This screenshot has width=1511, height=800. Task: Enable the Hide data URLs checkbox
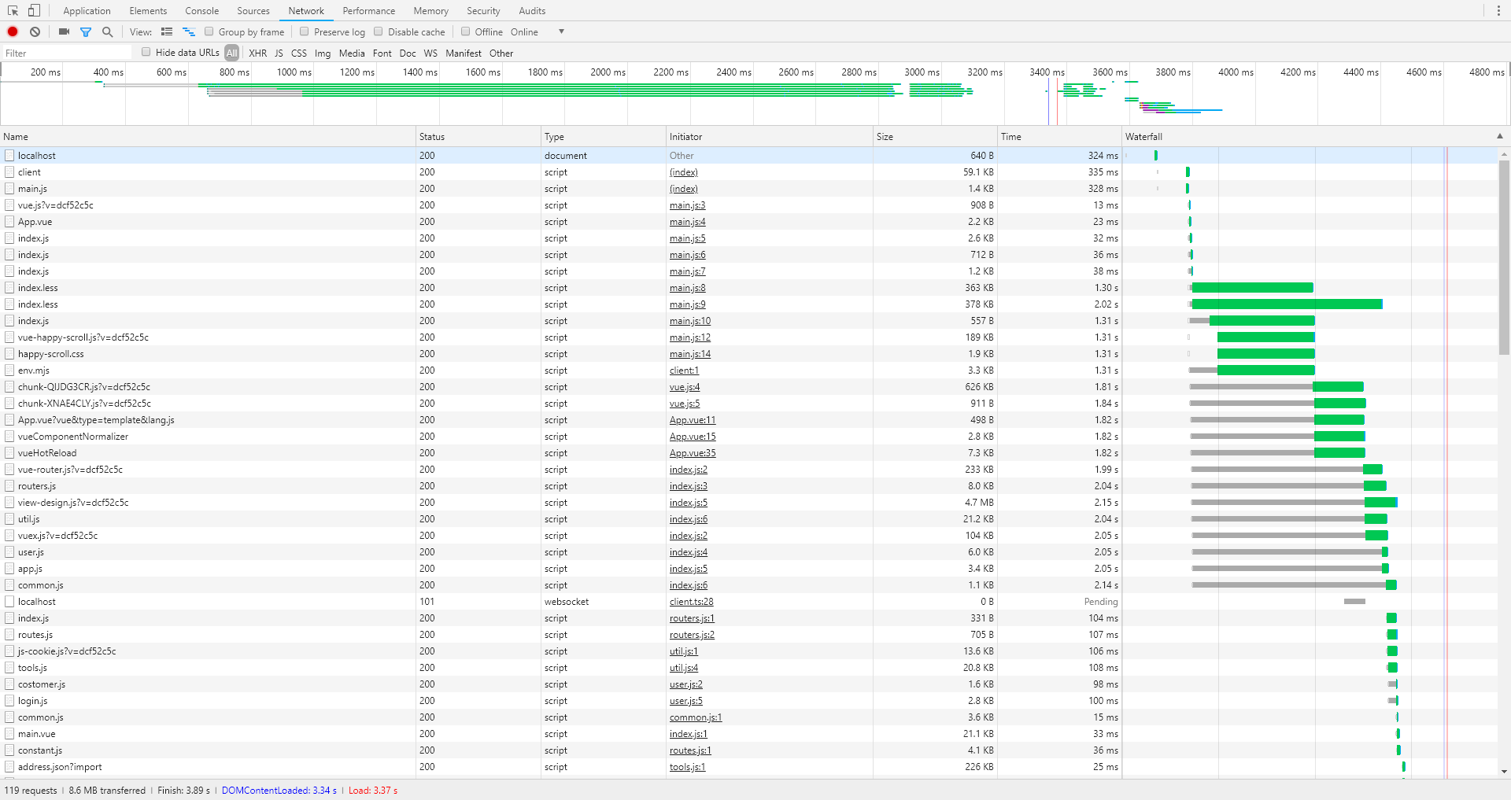pyautogui.click(x=146, y=52)
